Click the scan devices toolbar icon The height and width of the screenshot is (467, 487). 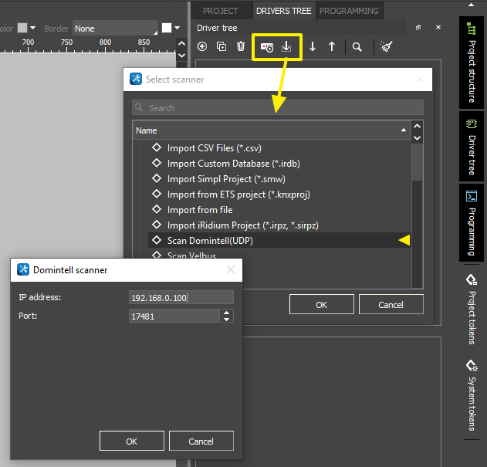pos(267,46)
